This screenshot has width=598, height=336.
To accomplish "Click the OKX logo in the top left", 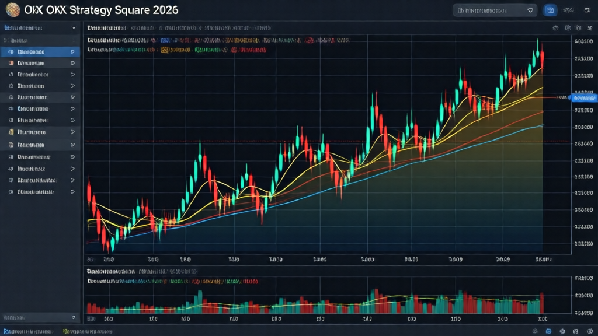I will pyautogui.click(x=12, y=9).
